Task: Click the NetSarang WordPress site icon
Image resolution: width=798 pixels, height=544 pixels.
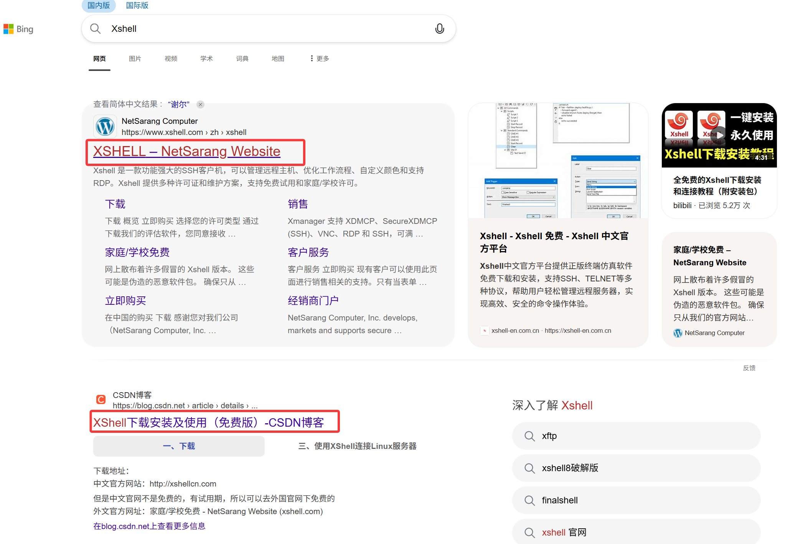Action: click(105, 127)
